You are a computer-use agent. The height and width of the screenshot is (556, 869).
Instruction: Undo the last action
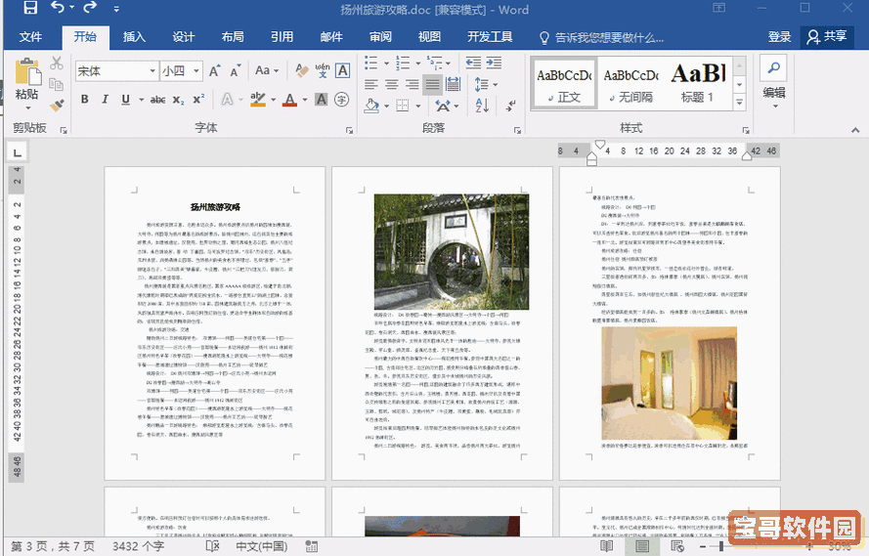(x=58, y=7)
